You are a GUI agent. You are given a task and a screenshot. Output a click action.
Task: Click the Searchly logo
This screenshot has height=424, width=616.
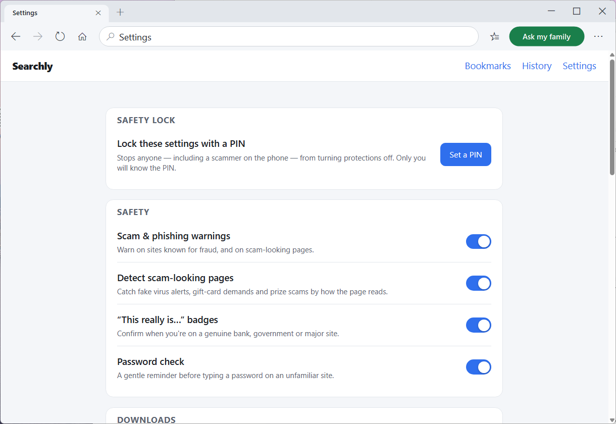pos(32,66)
